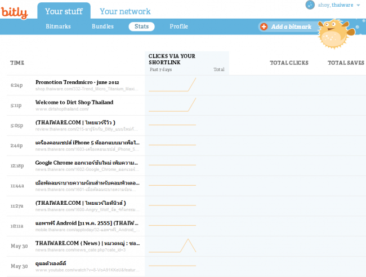Click the review.thaiware.com/215 URL
This screenshot has height=277, width=366.
(87, 129)
